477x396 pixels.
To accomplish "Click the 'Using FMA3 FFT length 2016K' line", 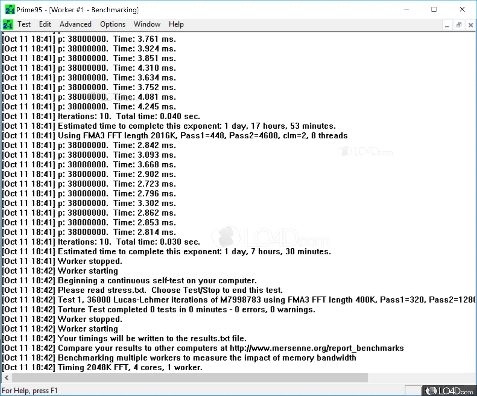I will (175, 136).
